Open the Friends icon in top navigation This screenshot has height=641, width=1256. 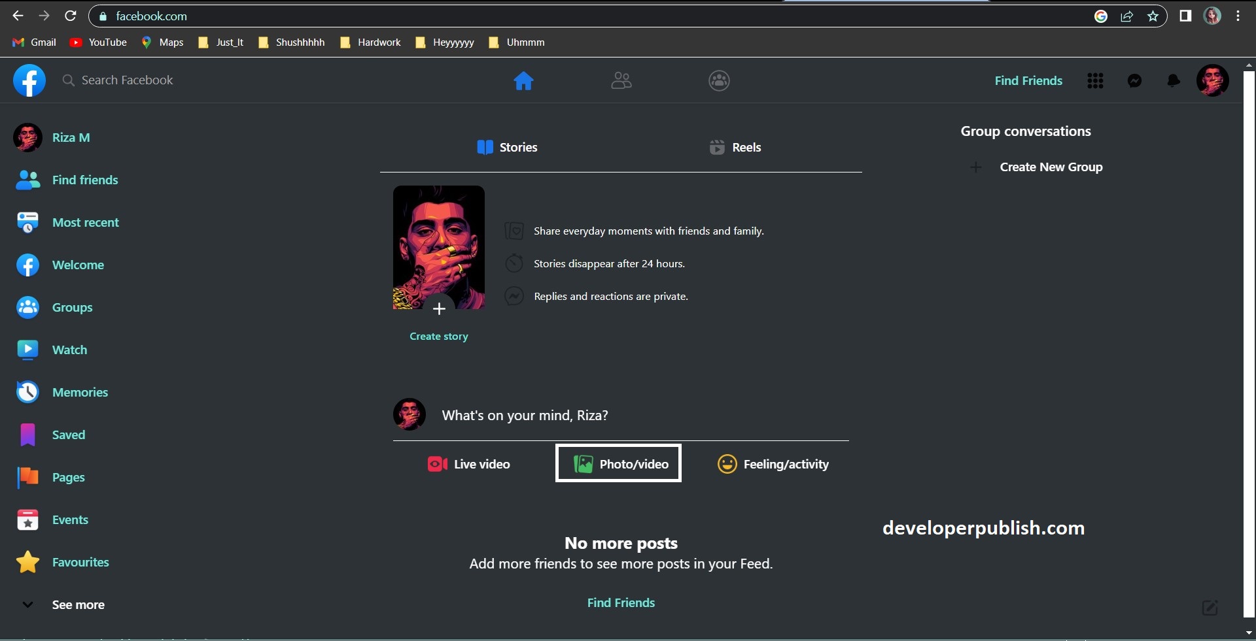621,80
